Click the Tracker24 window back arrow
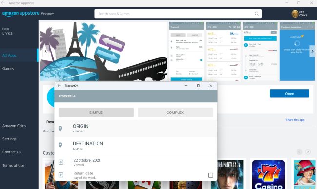This screenshot has width=317, height=189. [59, 86]
